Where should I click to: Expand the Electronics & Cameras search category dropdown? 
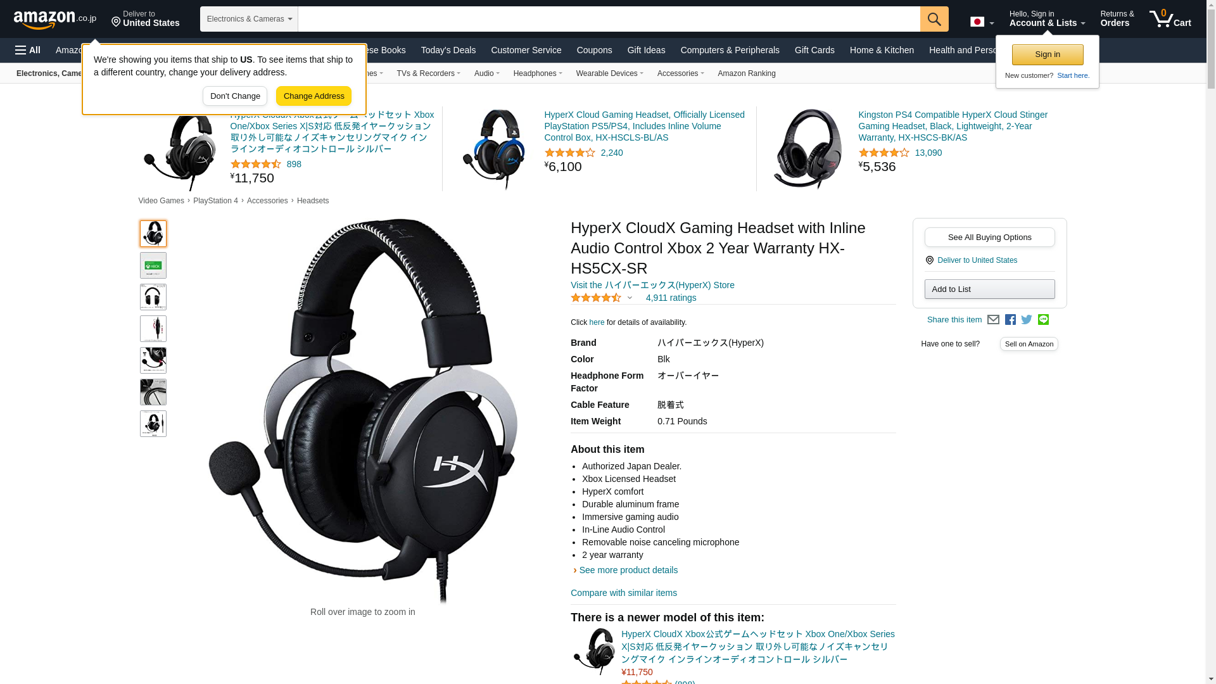click(x=249, y=19)
